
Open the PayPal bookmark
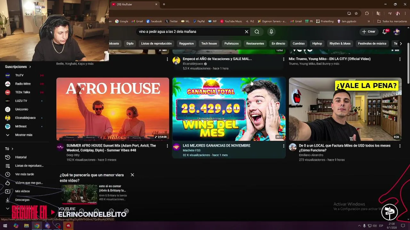(199, 21)
